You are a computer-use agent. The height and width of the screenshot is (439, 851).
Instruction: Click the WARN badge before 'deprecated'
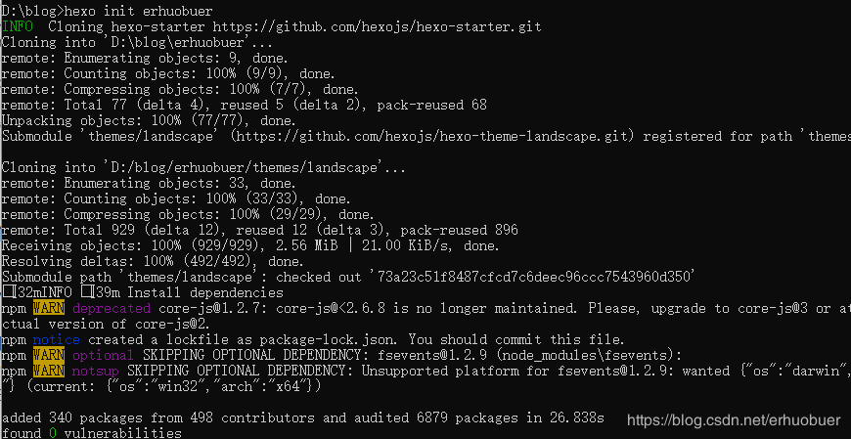tap(50, 308)
